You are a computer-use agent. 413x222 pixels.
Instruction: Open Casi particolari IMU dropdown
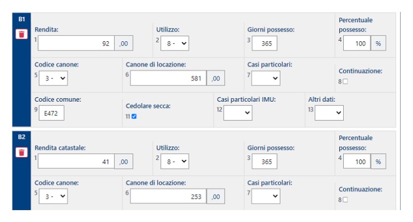pos(238,113)
